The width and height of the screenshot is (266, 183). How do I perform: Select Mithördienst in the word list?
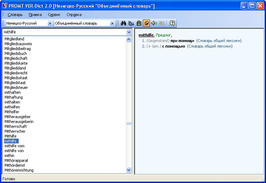[x=15, y=165]
